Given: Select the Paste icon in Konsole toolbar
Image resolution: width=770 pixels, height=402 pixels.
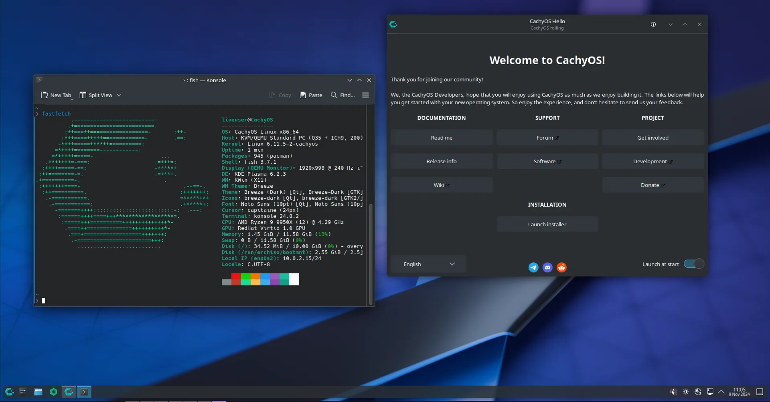Looking at the screenshot, I should click(x=311, y=95).
